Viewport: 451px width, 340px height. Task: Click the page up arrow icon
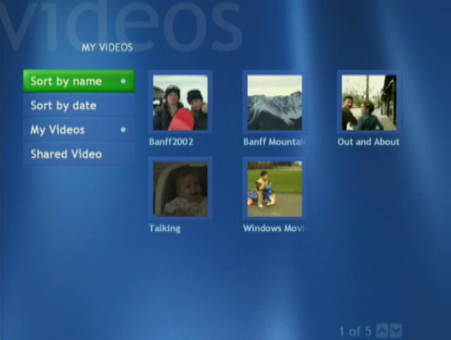[382, 331]
